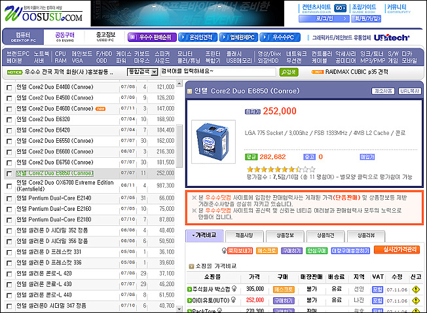Check the Core2 Duo QX6700 Extreme Edition checkbox

tap(9, 186)
